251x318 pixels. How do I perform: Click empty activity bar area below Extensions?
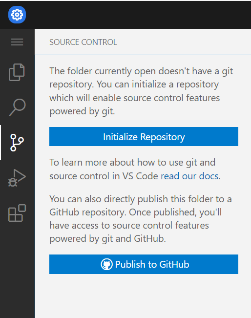(x=17, y=270)
